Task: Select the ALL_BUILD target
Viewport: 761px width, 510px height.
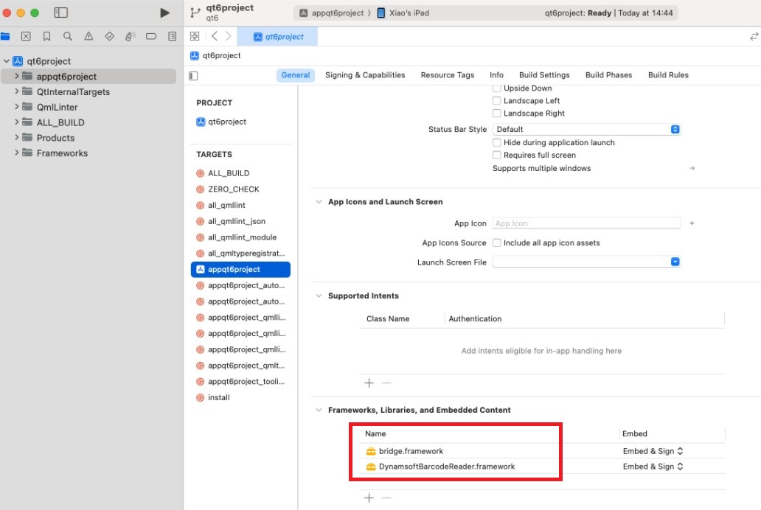Action: (229, 173)
